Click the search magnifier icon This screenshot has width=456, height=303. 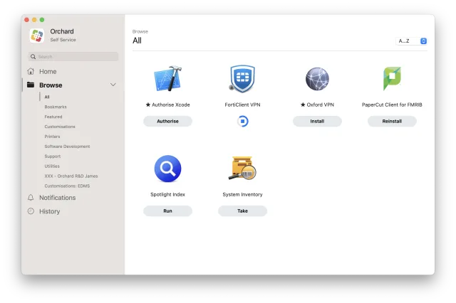(33, 57)
